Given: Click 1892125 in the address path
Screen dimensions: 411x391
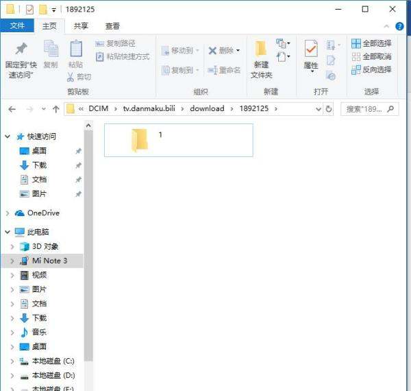Looking at the screenshot, I should [254, 108].
